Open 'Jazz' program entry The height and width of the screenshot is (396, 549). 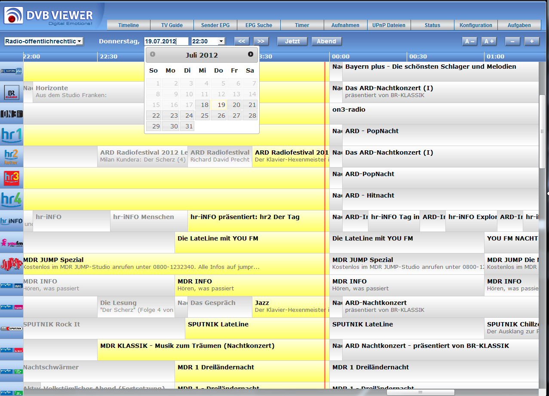[291, 307]
